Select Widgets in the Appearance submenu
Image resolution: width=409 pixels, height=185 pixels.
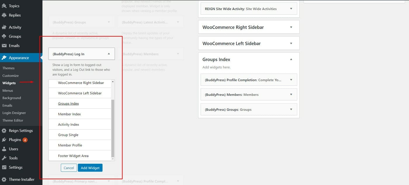tap(9, 83)
